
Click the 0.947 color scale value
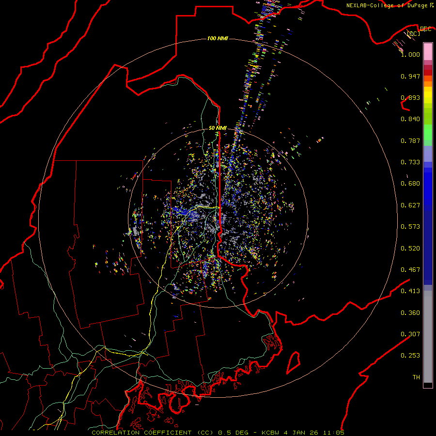pos(410,76)
